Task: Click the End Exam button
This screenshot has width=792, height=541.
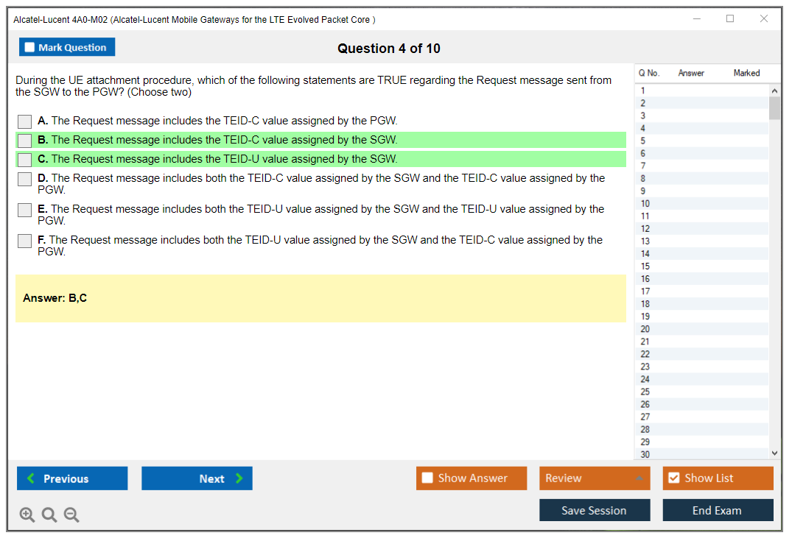Action: (x=718, y=510)
